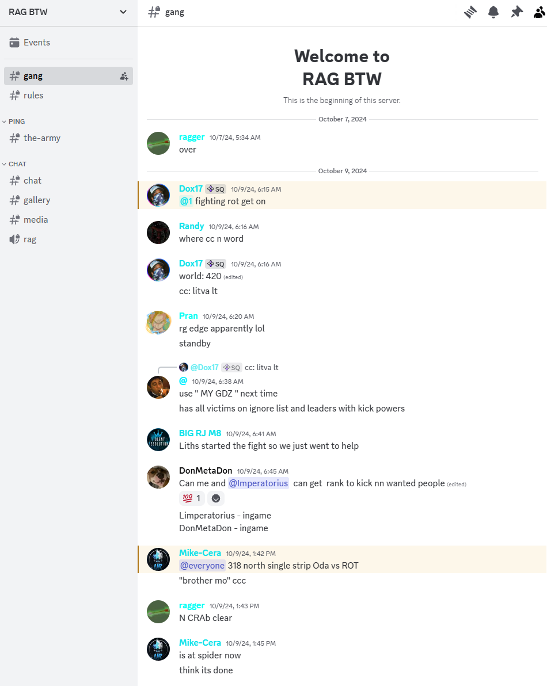
Task: Open the the-army channel
Action: [69, 138]
